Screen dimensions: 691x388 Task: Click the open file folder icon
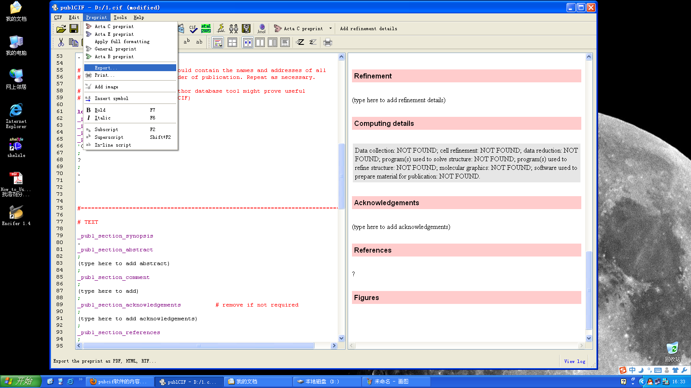(x=61, y=29)
